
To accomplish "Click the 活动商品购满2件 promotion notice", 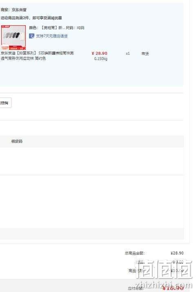I will click(x=31, y=18).
